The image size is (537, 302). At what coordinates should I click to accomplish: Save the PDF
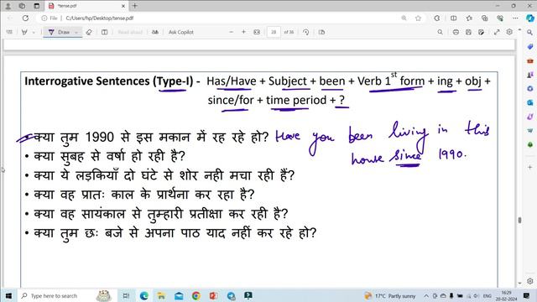468,32
